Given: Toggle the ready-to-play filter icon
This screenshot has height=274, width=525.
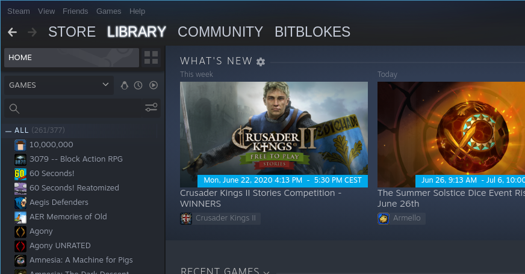Looking at the screenshot, I should 154,85.
